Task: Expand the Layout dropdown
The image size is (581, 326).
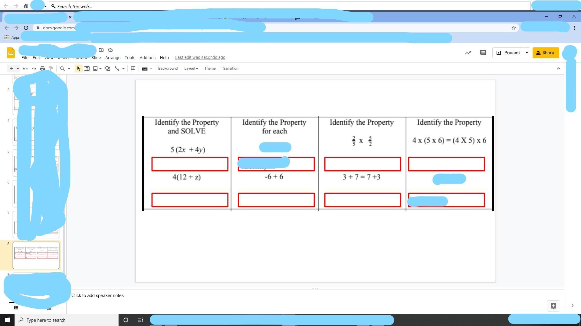Action: (x=191, y=69)
